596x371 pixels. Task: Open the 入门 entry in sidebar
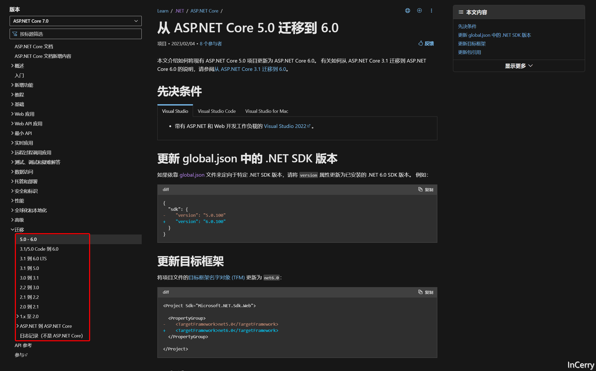click(x=19, y=75)
